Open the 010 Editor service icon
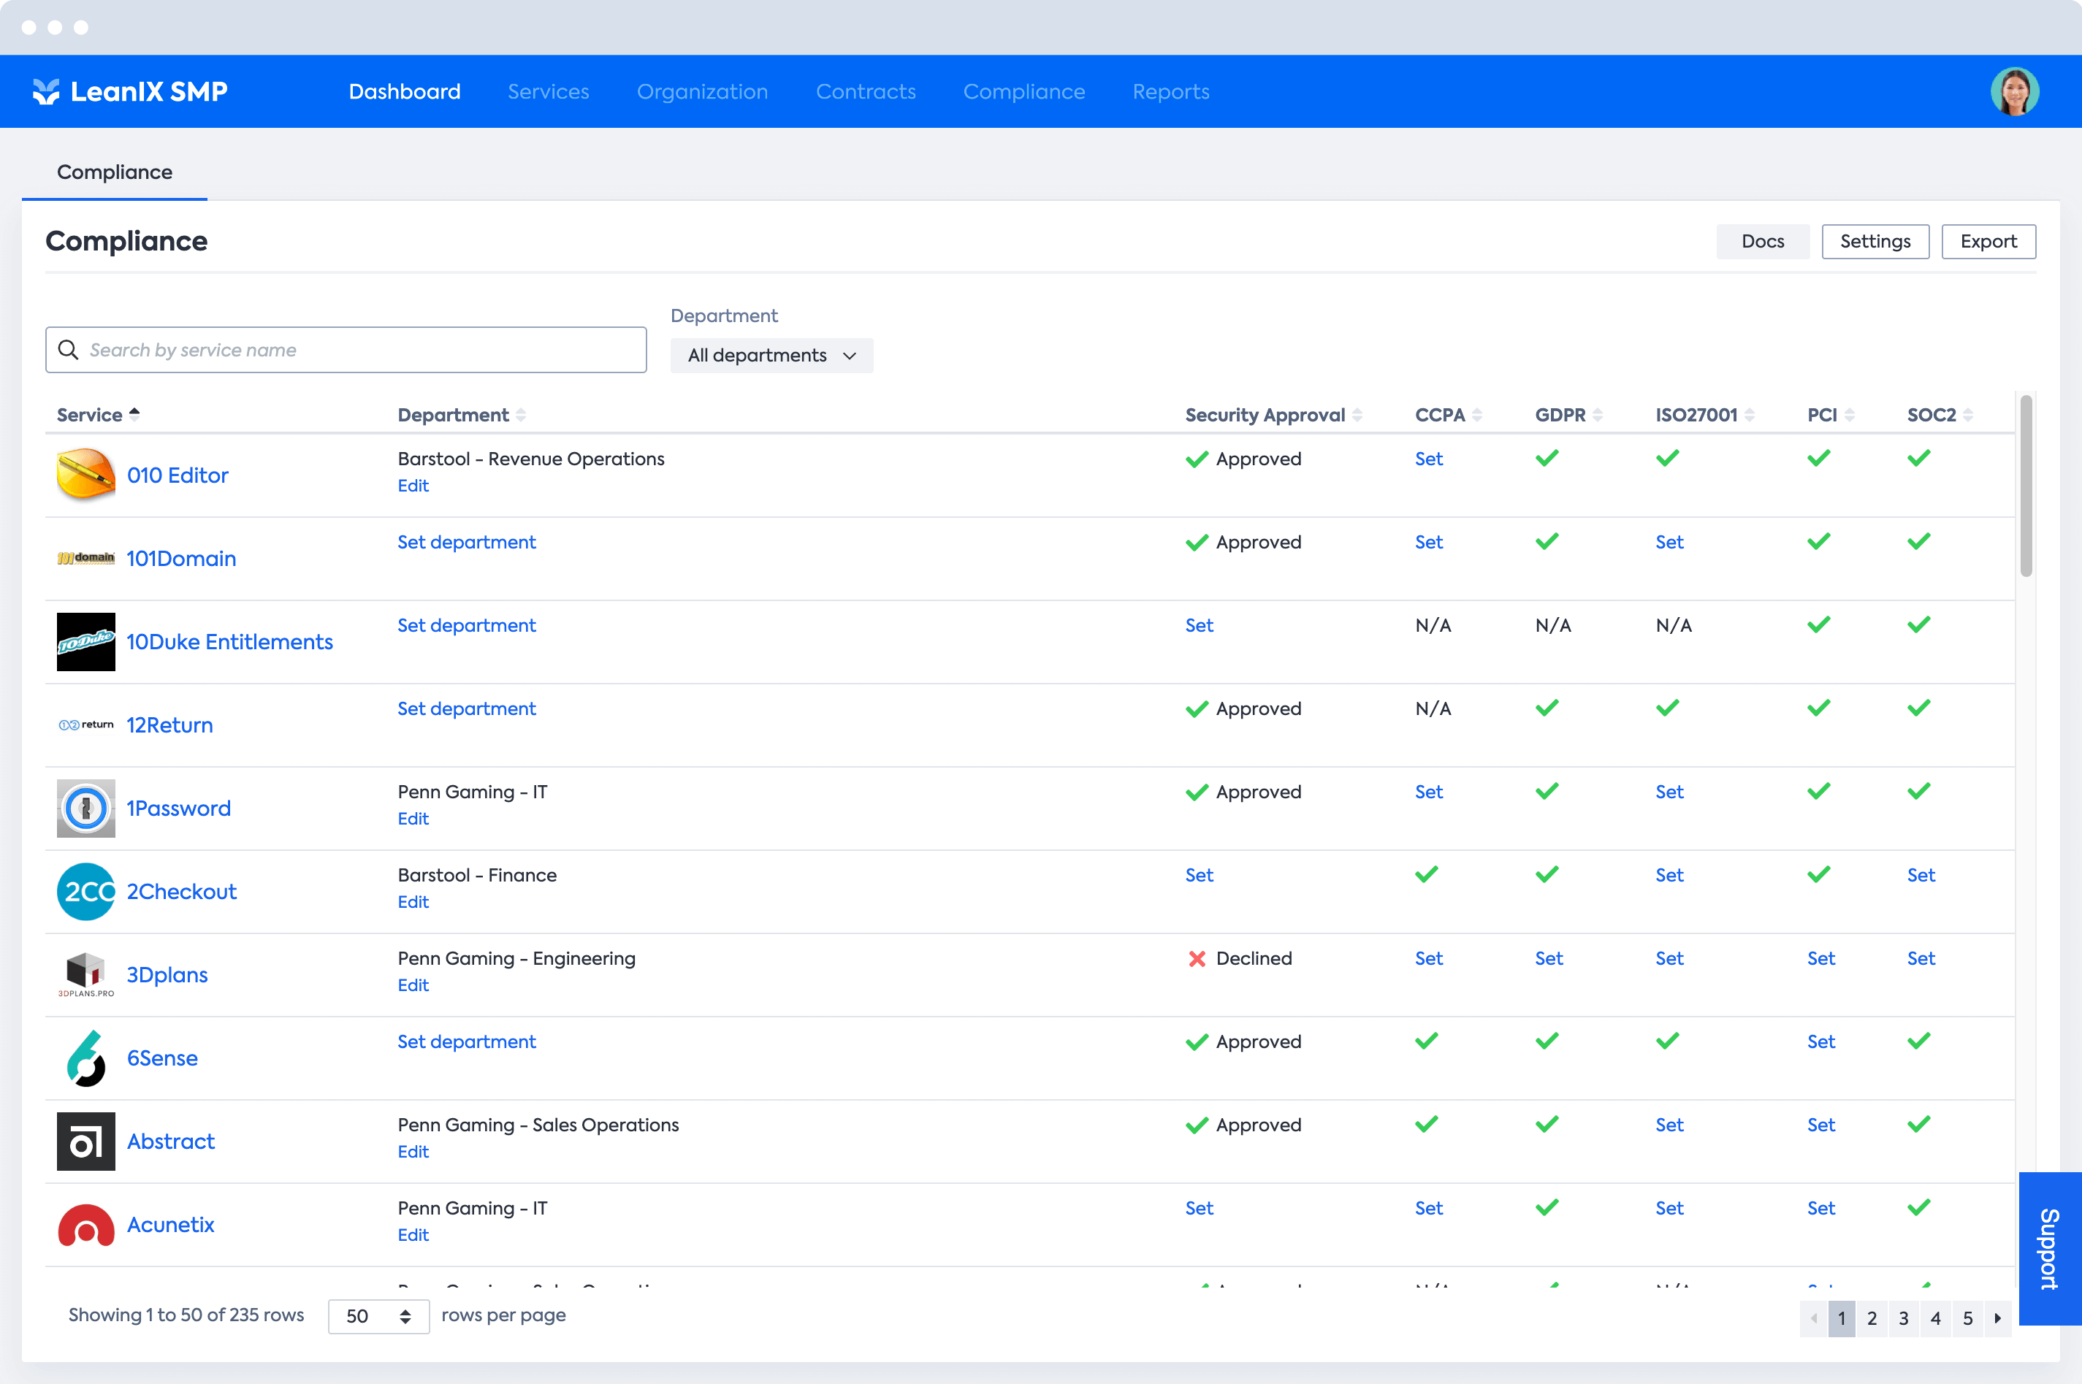The image size is (2082, 1384). 85,475
